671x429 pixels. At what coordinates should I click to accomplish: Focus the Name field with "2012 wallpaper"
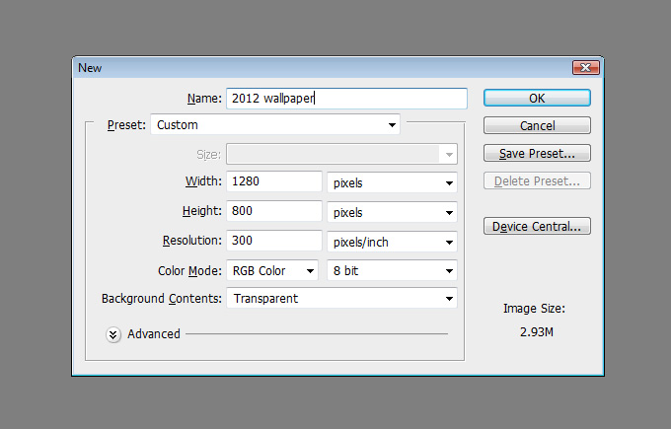[x=346, y=99]
